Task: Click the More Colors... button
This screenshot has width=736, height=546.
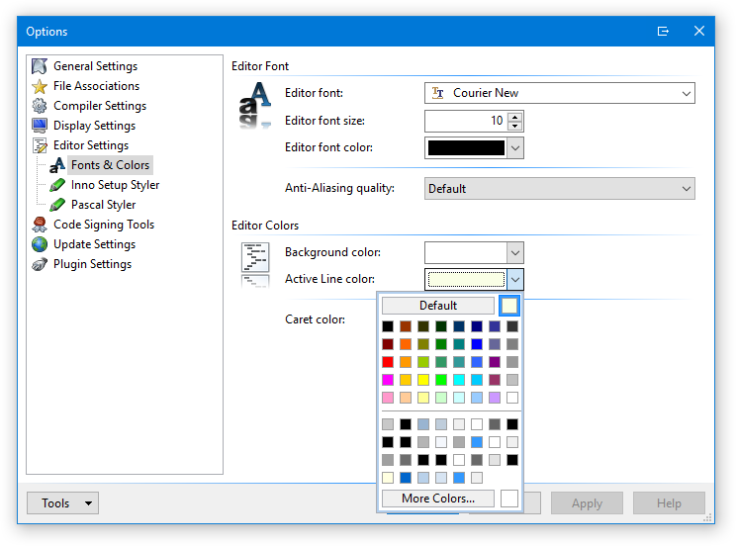Action: (438, 499)
